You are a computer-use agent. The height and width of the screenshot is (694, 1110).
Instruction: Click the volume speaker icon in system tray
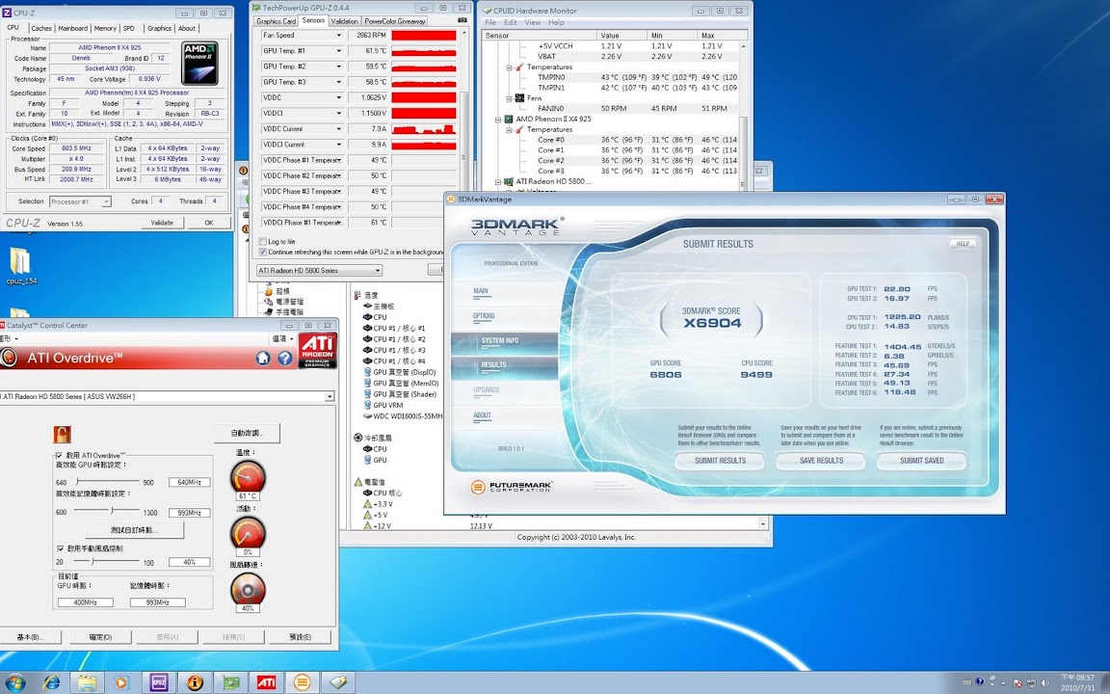1045,683
